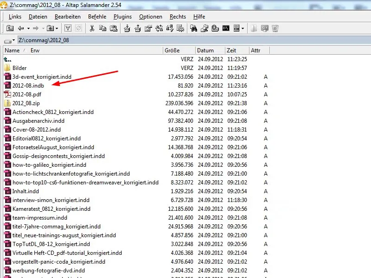Click the drive information icon
The width and height of the screenshot is (371, 278).
(237, 28)
